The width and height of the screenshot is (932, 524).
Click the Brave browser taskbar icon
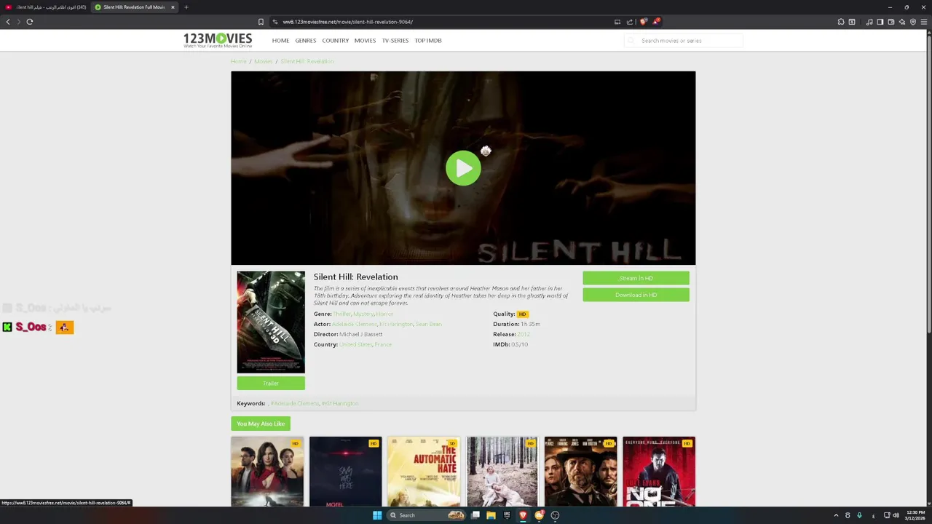(x=523, y=515)
